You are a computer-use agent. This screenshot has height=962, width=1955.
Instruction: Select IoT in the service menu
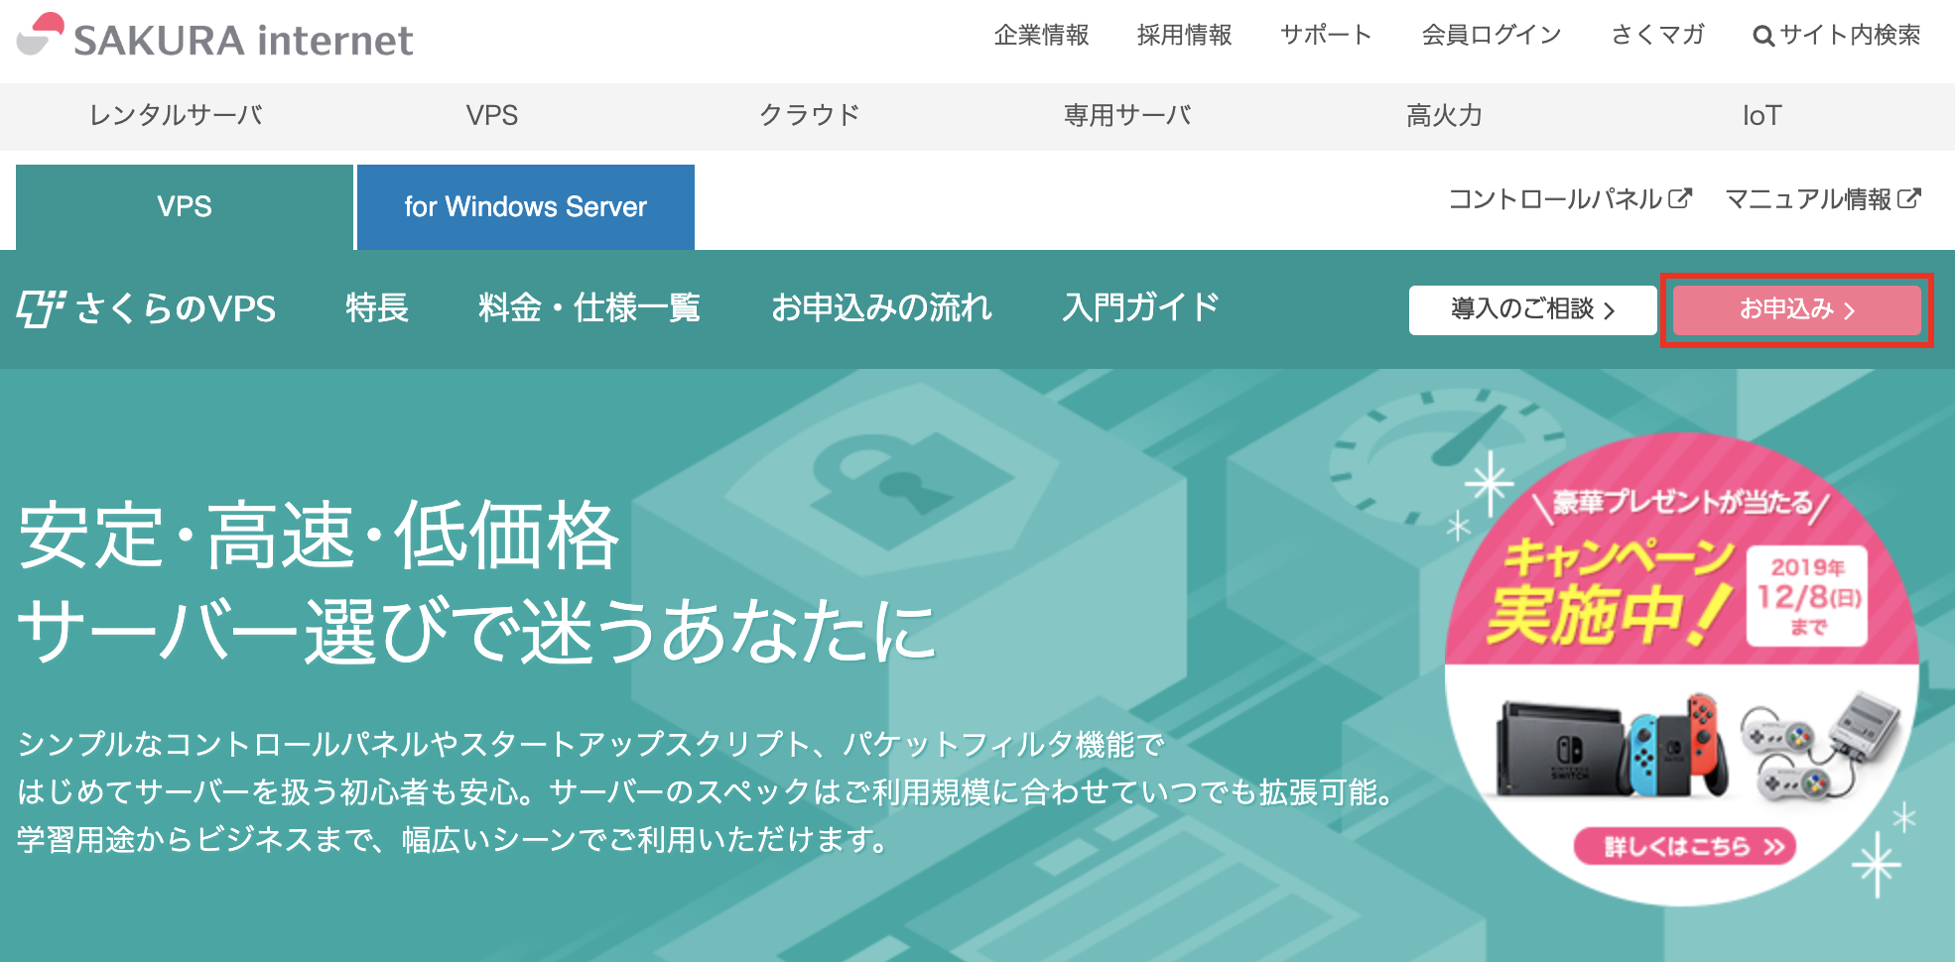tap(1762, 115)
